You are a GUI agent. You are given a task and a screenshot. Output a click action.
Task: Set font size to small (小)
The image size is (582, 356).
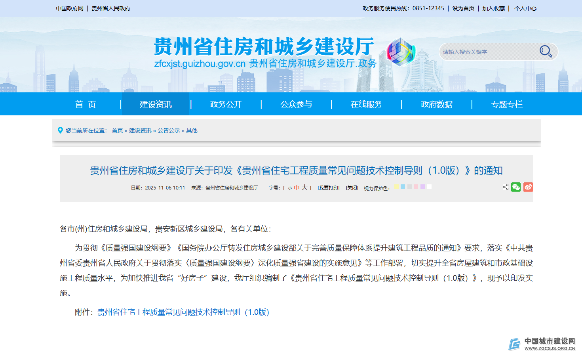coord(290,188)
